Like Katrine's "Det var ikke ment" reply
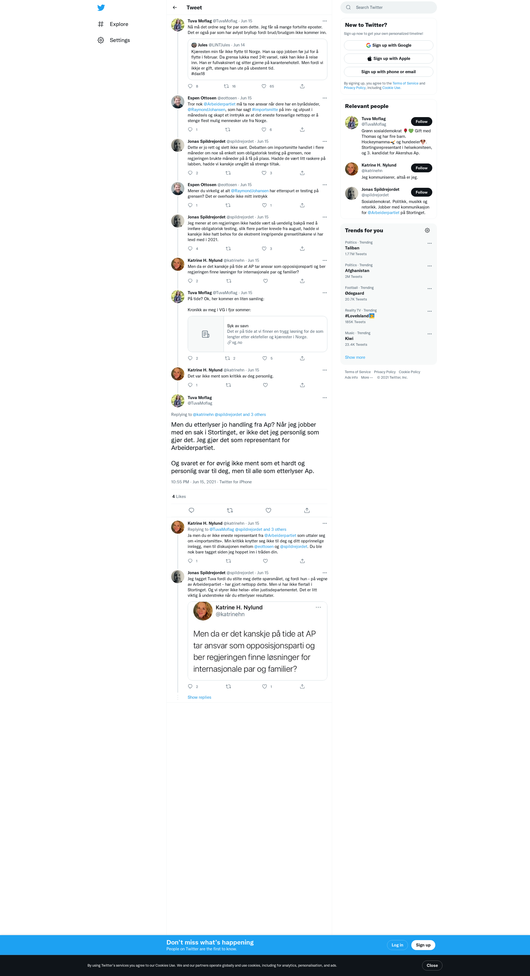 coord(265,385)
